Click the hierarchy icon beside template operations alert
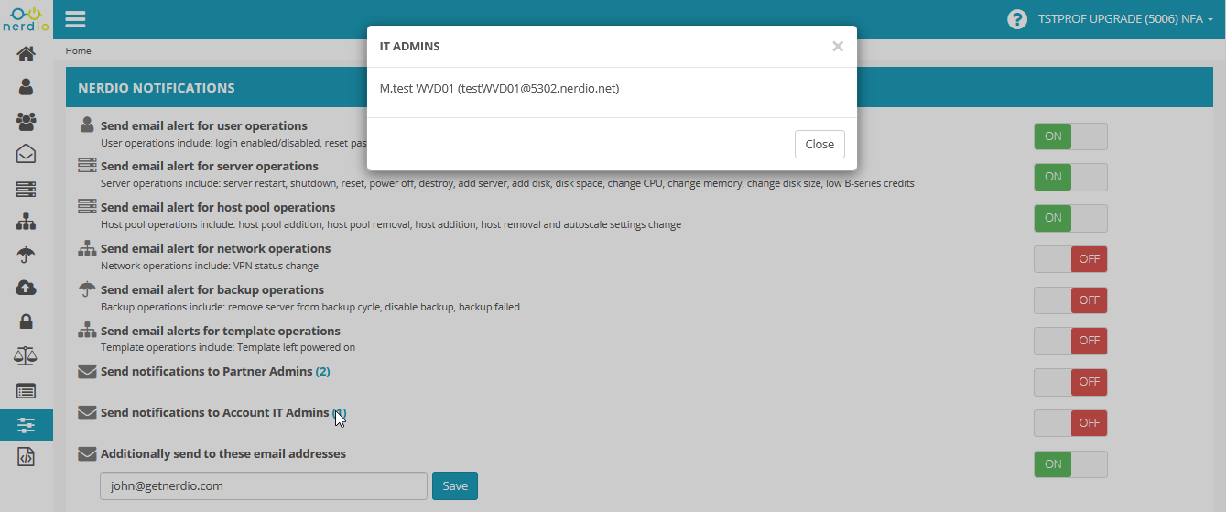 tap(87, 330)
